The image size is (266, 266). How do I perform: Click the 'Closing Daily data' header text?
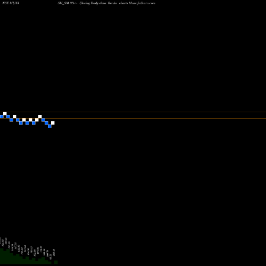93,3
